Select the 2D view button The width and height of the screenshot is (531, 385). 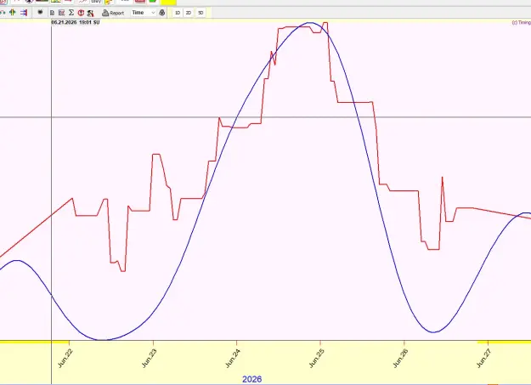189,13
